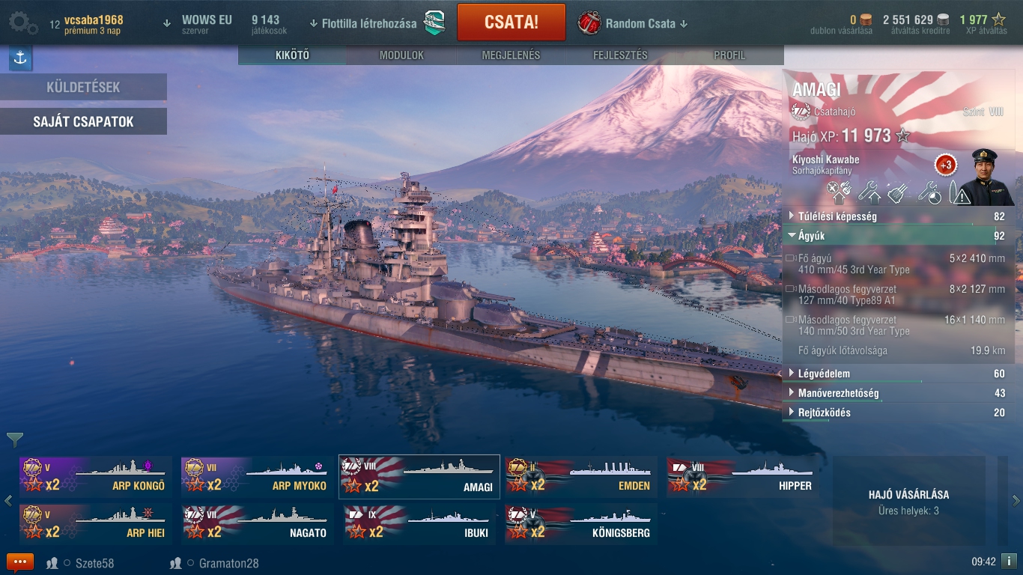Open the KÜLDETÉSEK missions button
This screenshot has width=1023, height=575.
click(x=83, y=88)
